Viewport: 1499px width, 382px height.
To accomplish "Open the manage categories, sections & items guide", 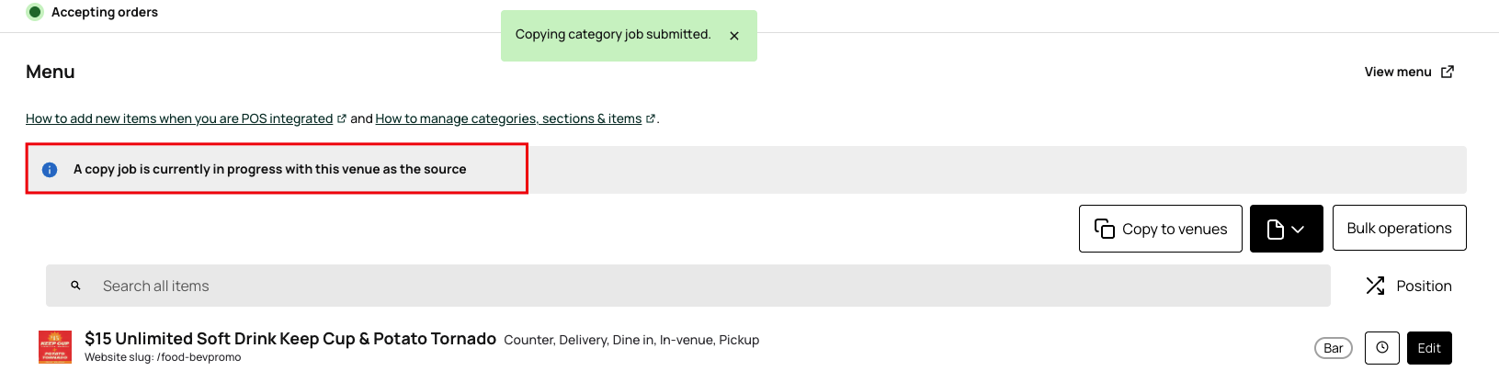I will (508, 118).
